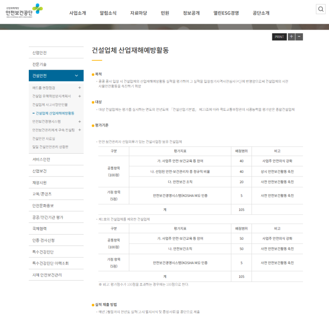Go to 재정지원 in sidebar
329x320 pixels.
(x=56, y=183)
